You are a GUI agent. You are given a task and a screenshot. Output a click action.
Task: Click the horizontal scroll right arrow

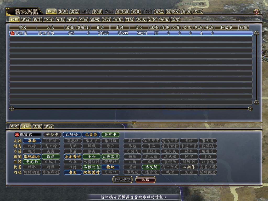click(x=250, y=109)
